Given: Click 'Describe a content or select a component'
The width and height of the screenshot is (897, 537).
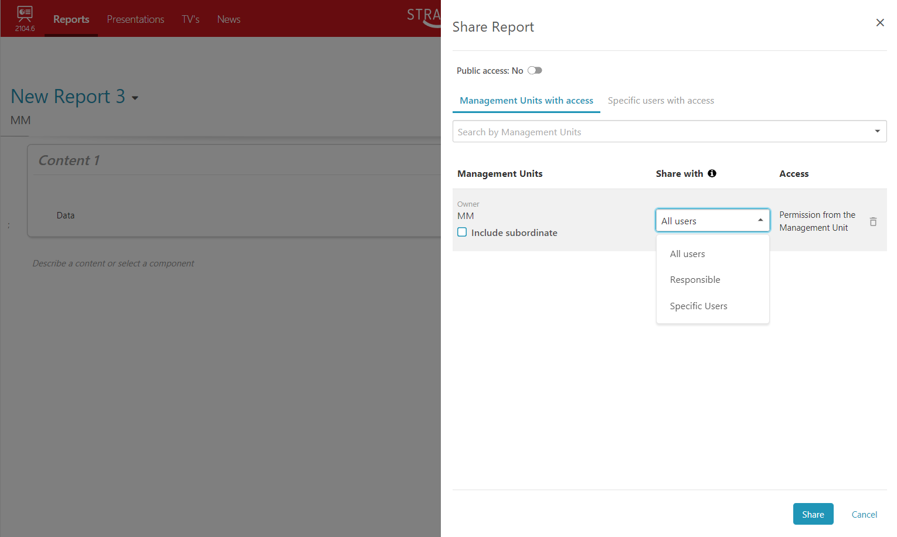Looking at the screenshot, I should click(x=113, y=264).
